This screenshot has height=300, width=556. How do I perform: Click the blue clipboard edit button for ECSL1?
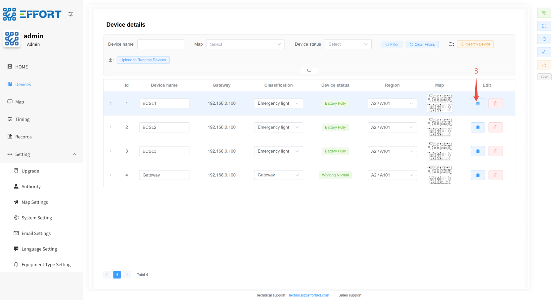point(478,103)
